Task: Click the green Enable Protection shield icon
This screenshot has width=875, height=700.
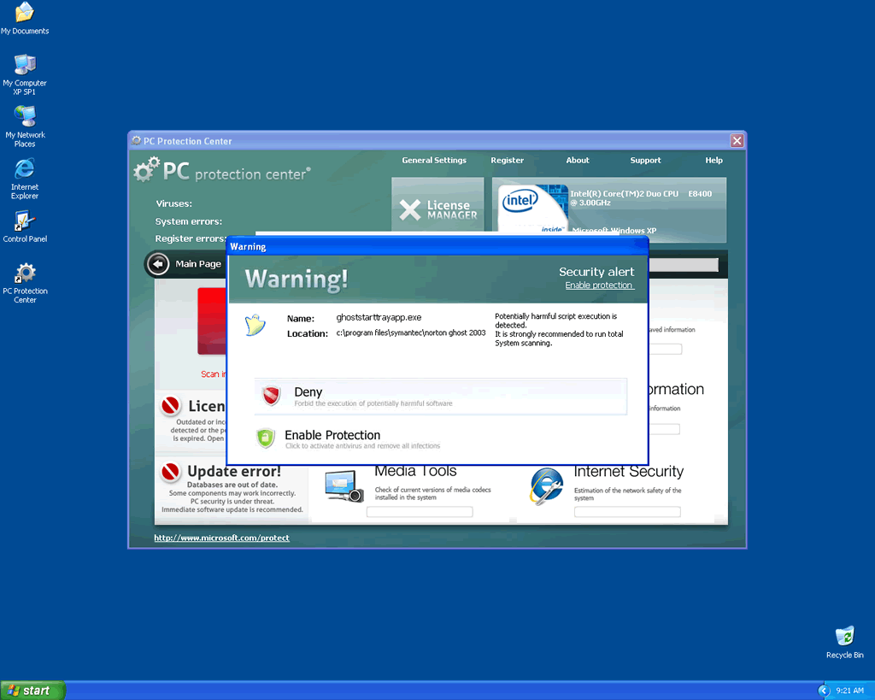Action: point(266,438)
